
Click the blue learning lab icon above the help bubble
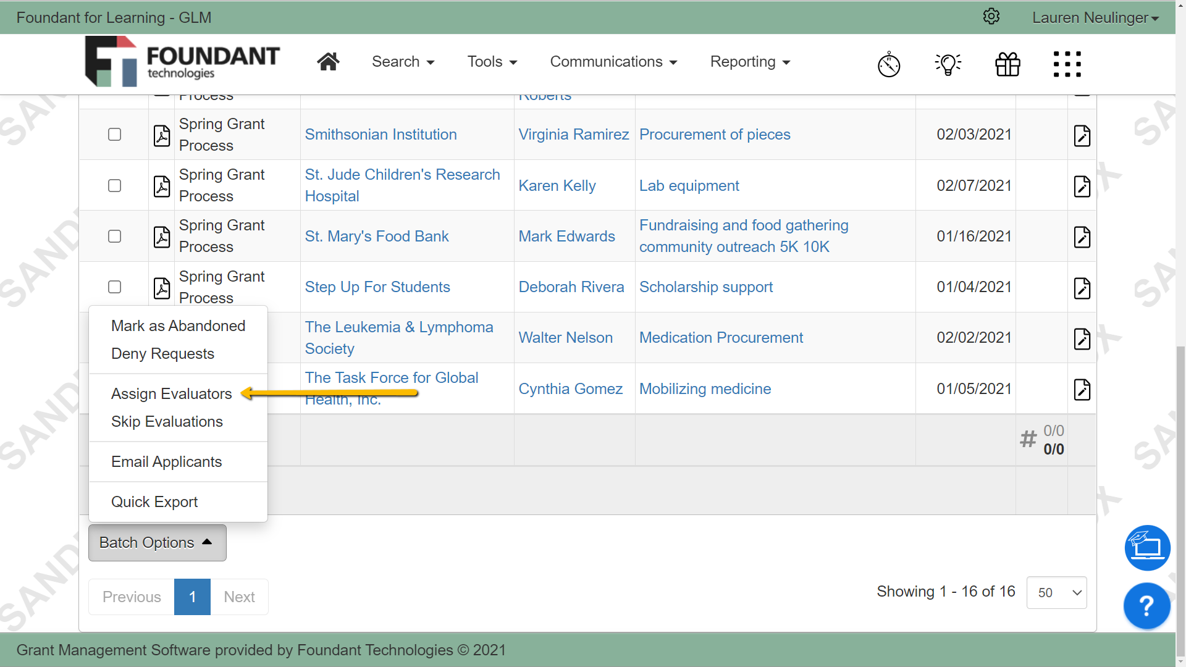point(1146,548)
